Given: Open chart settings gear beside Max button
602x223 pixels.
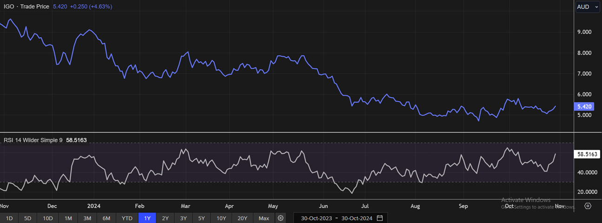Looking at the screenshot, I should (280, 218).
